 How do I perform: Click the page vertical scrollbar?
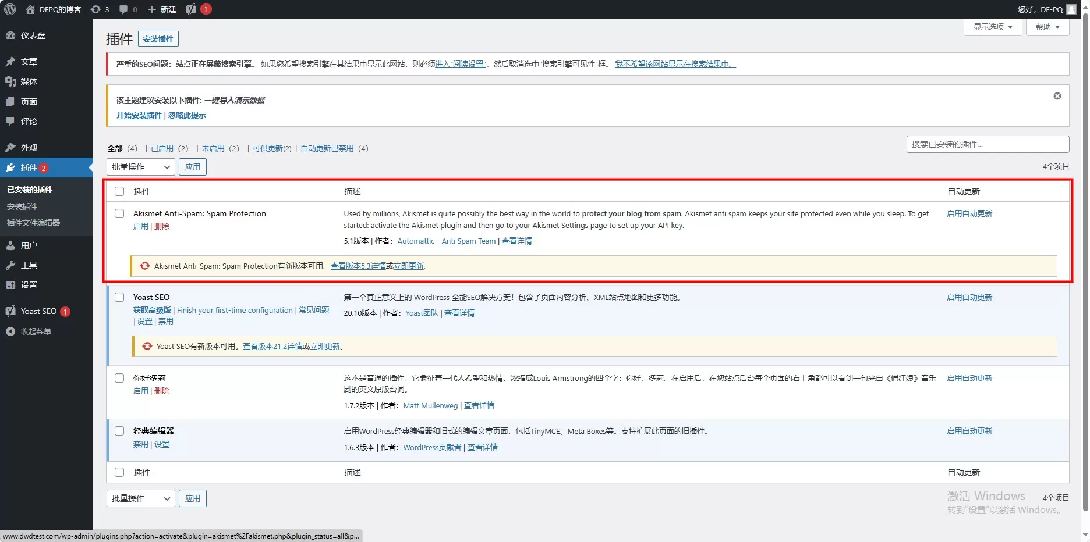pyautogui.click(x=1085, y=262)
